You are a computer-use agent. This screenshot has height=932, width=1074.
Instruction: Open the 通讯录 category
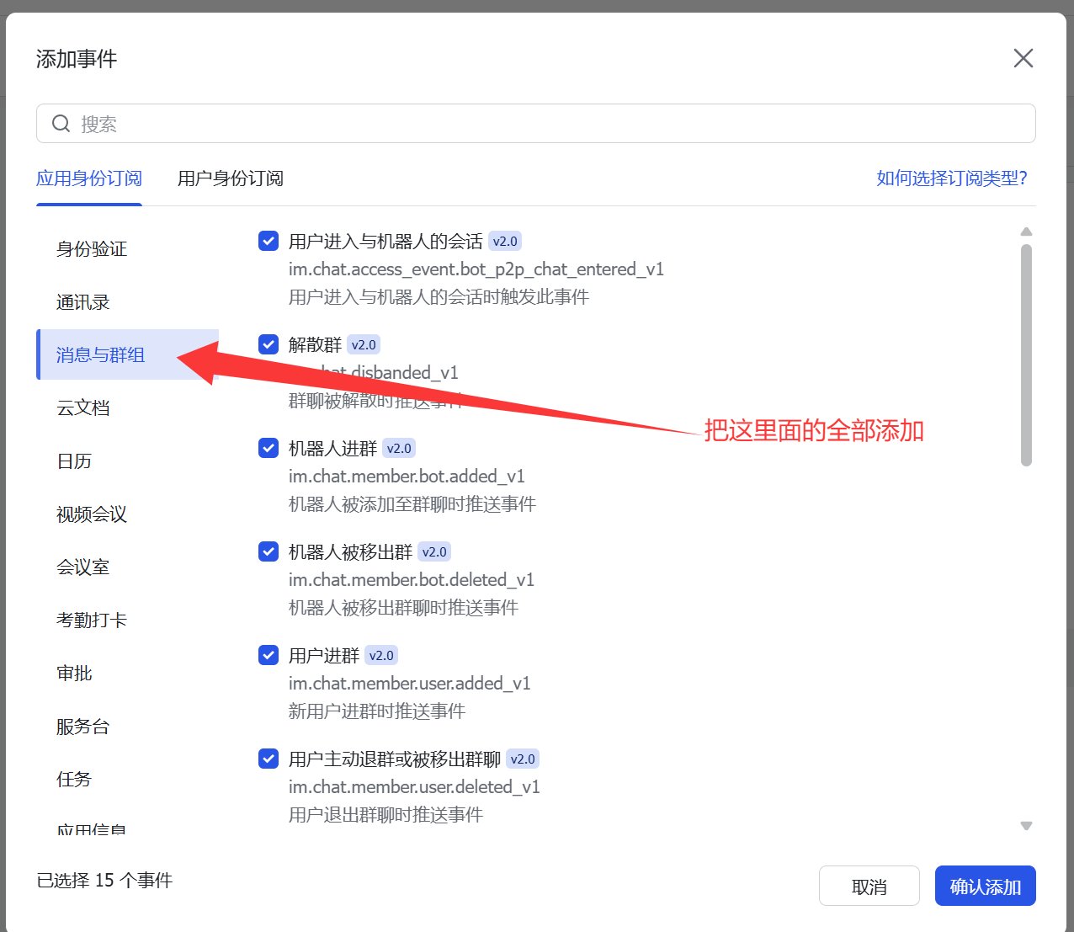pyautogui.click(x=82, y=301)
